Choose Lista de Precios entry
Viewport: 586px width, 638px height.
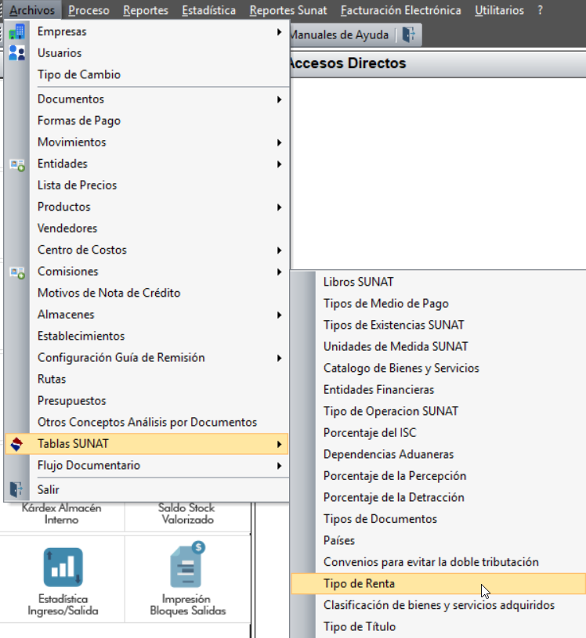(x=146, y=185)
